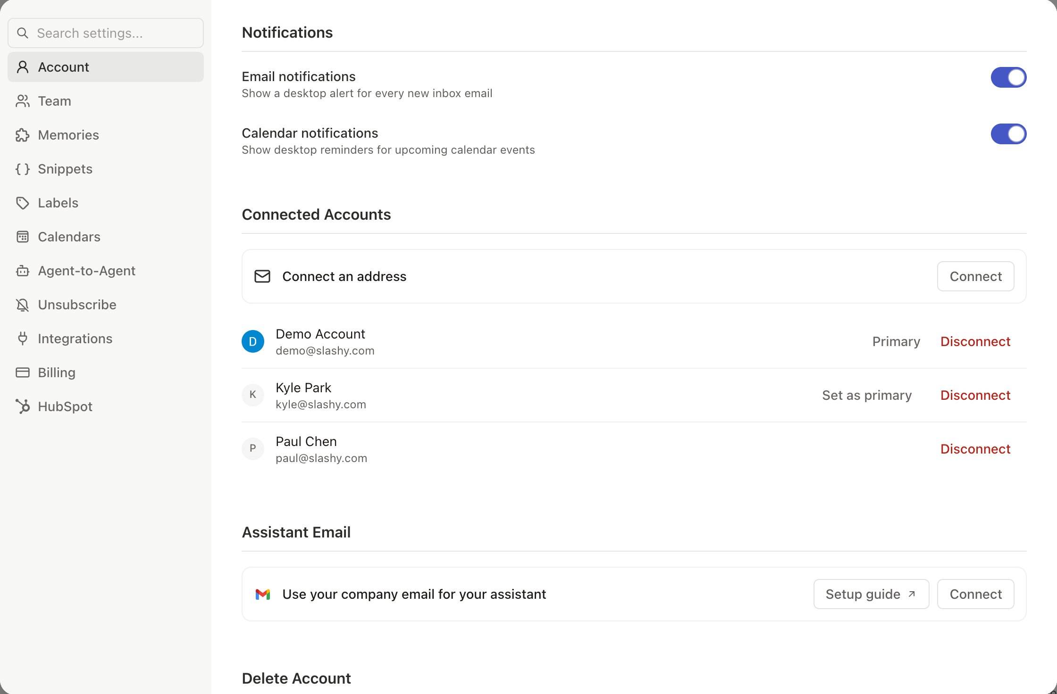Image resolution: width=1057 pixels, height=694 pixels.
Task: Go to Memories in the sidebar
Action: pos(106,135)
